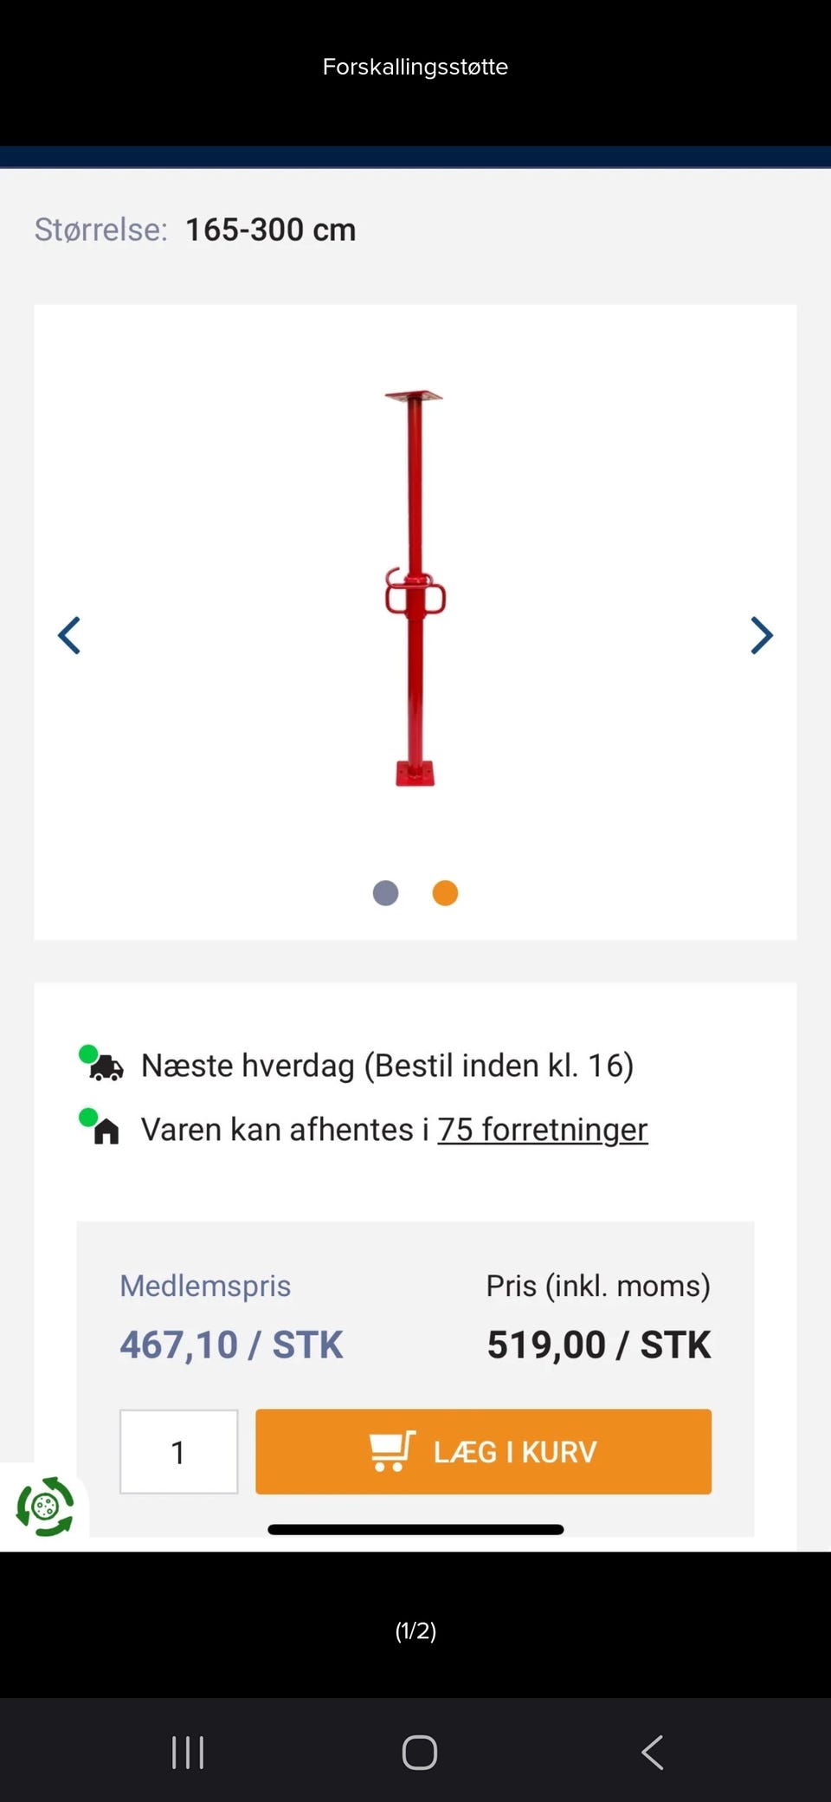Open the green recycling badge icon
The width and height of the screenshot is (831, 1802).
[x=45, y=1507]
